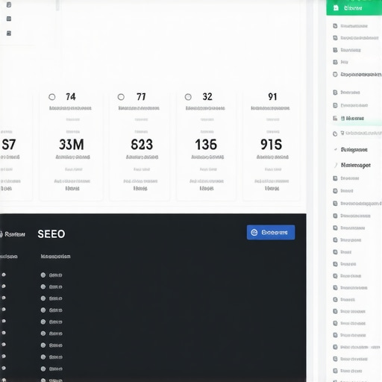
Task: Click the SEEO heading
Action: 51,234
